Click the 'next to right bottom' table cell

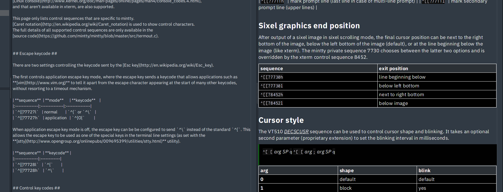(401, 95)
